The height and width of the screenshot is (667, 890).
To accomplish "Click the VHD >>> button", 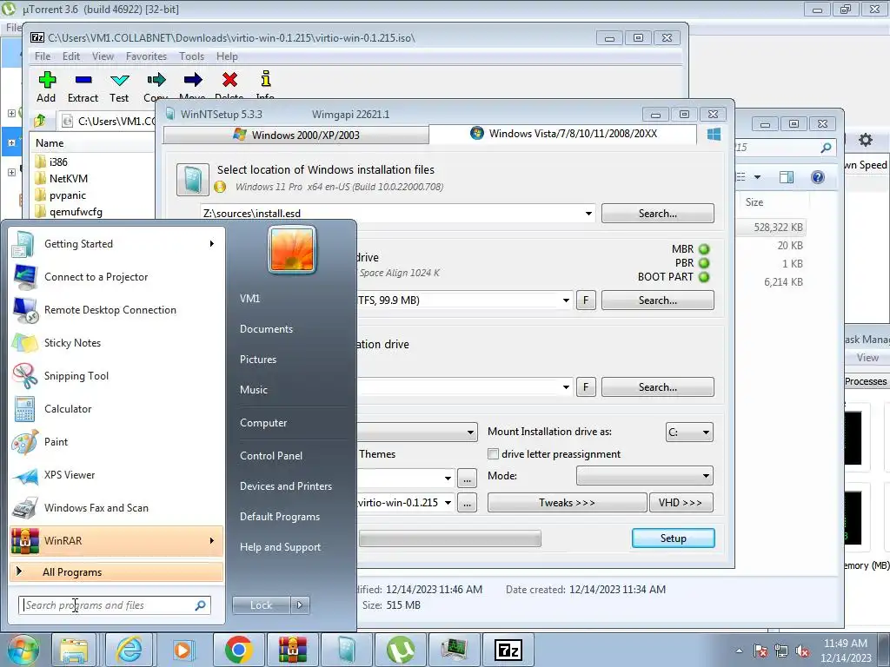I will [x=681, y=503].
